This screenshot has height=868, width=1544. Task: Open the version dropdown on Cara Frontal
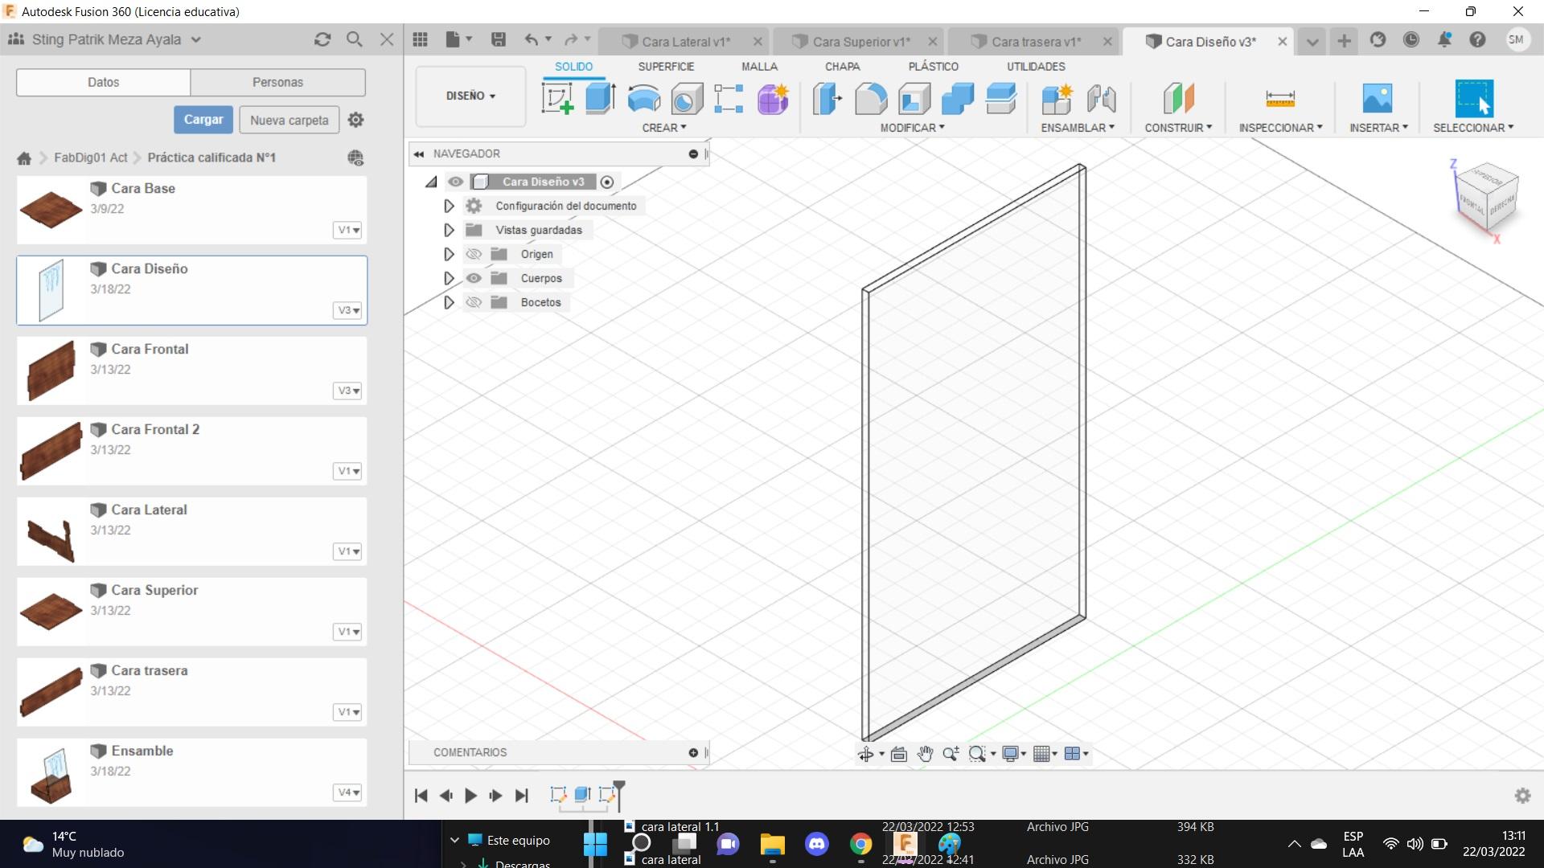click(347, 391)
